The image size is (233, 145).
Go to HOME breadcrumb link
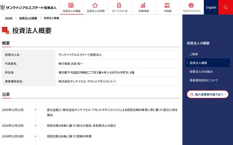9,18
